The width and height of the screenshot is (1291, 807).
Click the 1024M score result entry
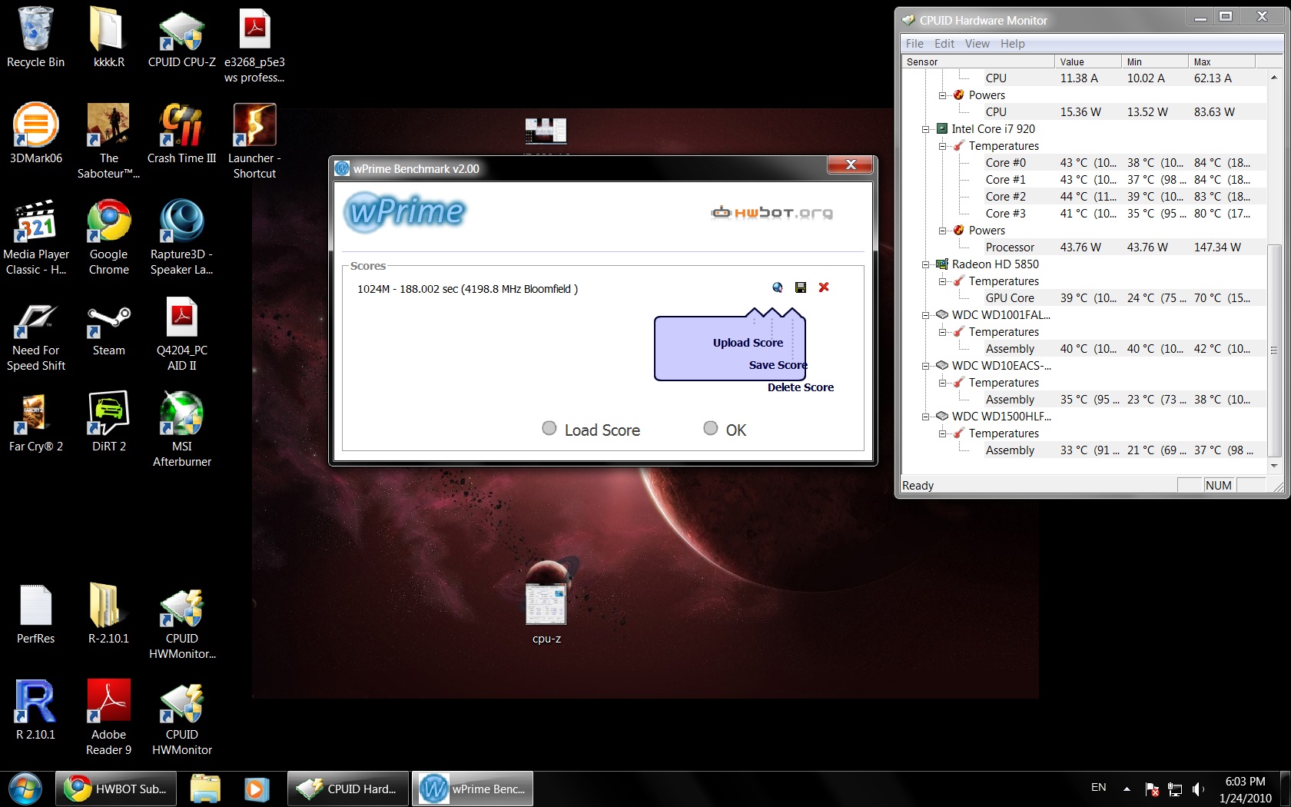coord(467,289)
